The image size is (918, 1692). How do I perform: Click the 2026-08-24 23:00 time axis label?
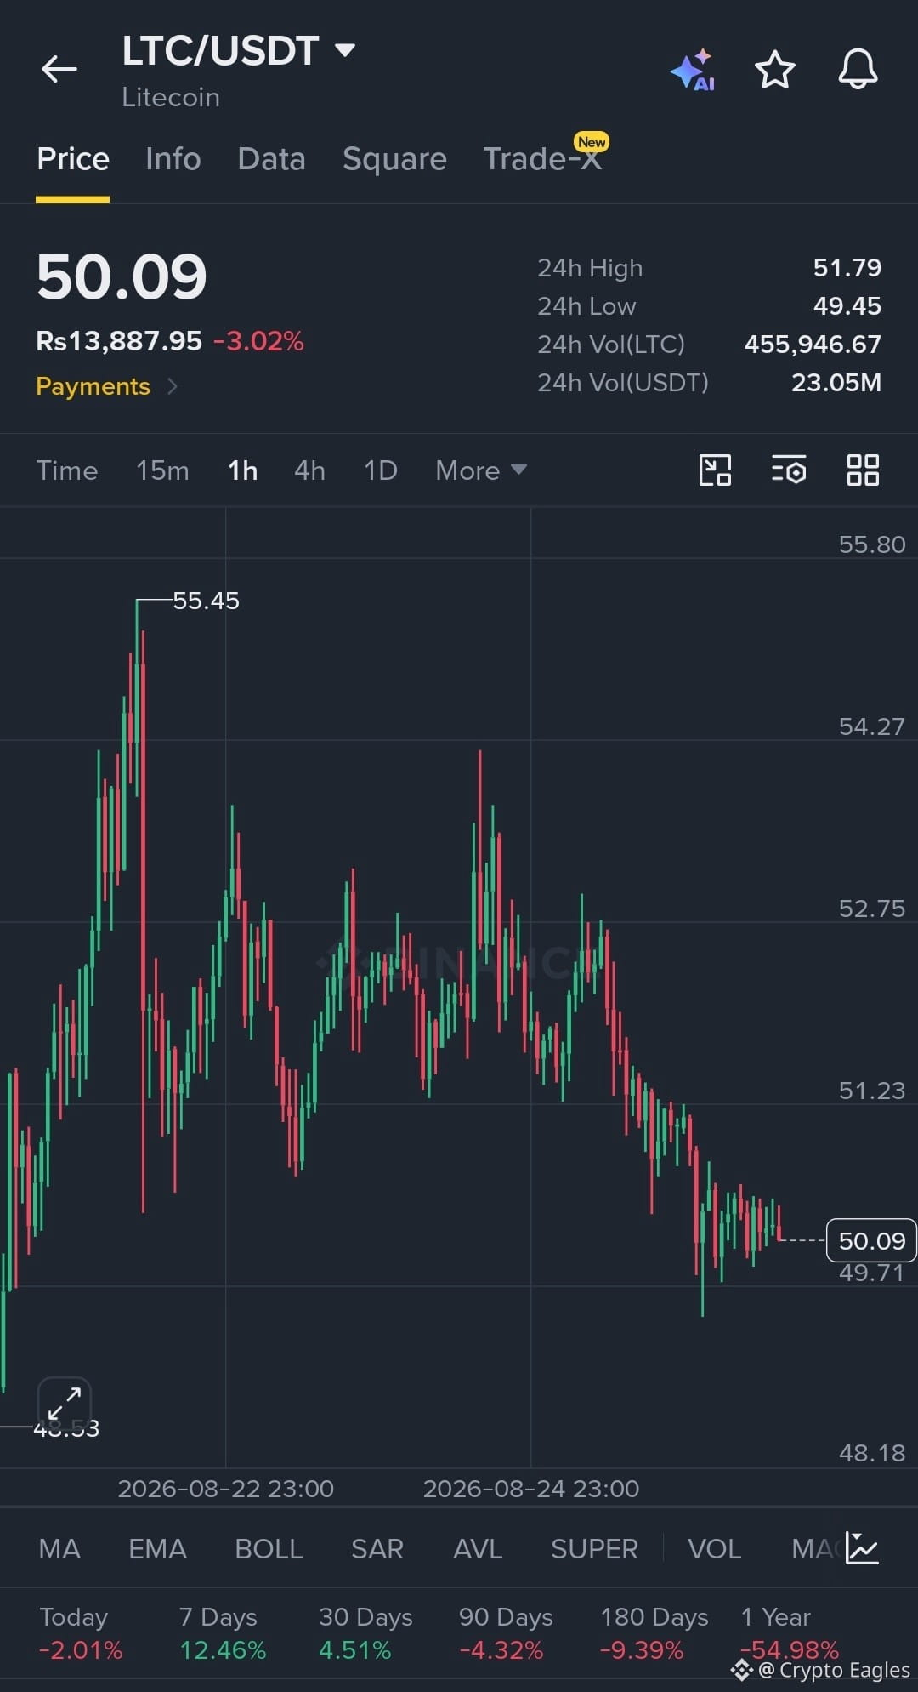tap(531, 1489)
